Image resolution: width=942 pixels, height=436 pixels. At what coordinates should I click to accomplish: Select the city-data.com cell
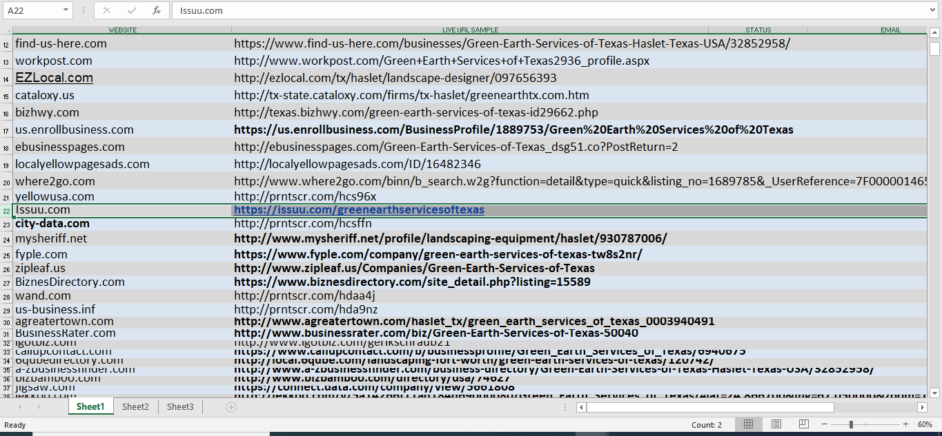pos(122,224)
